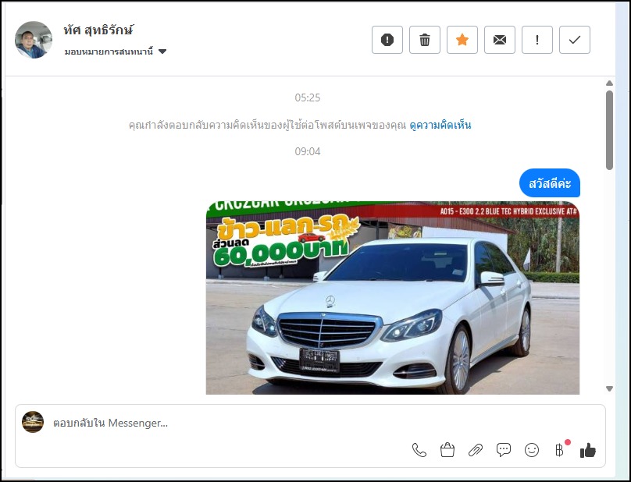Click the page avatar beside reply field
Viewport: 631px width, 482px height.
point(33,422)
